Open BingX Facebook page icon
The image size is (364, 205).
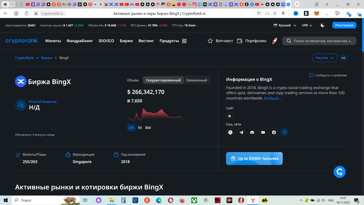click(x=274, y=132)
